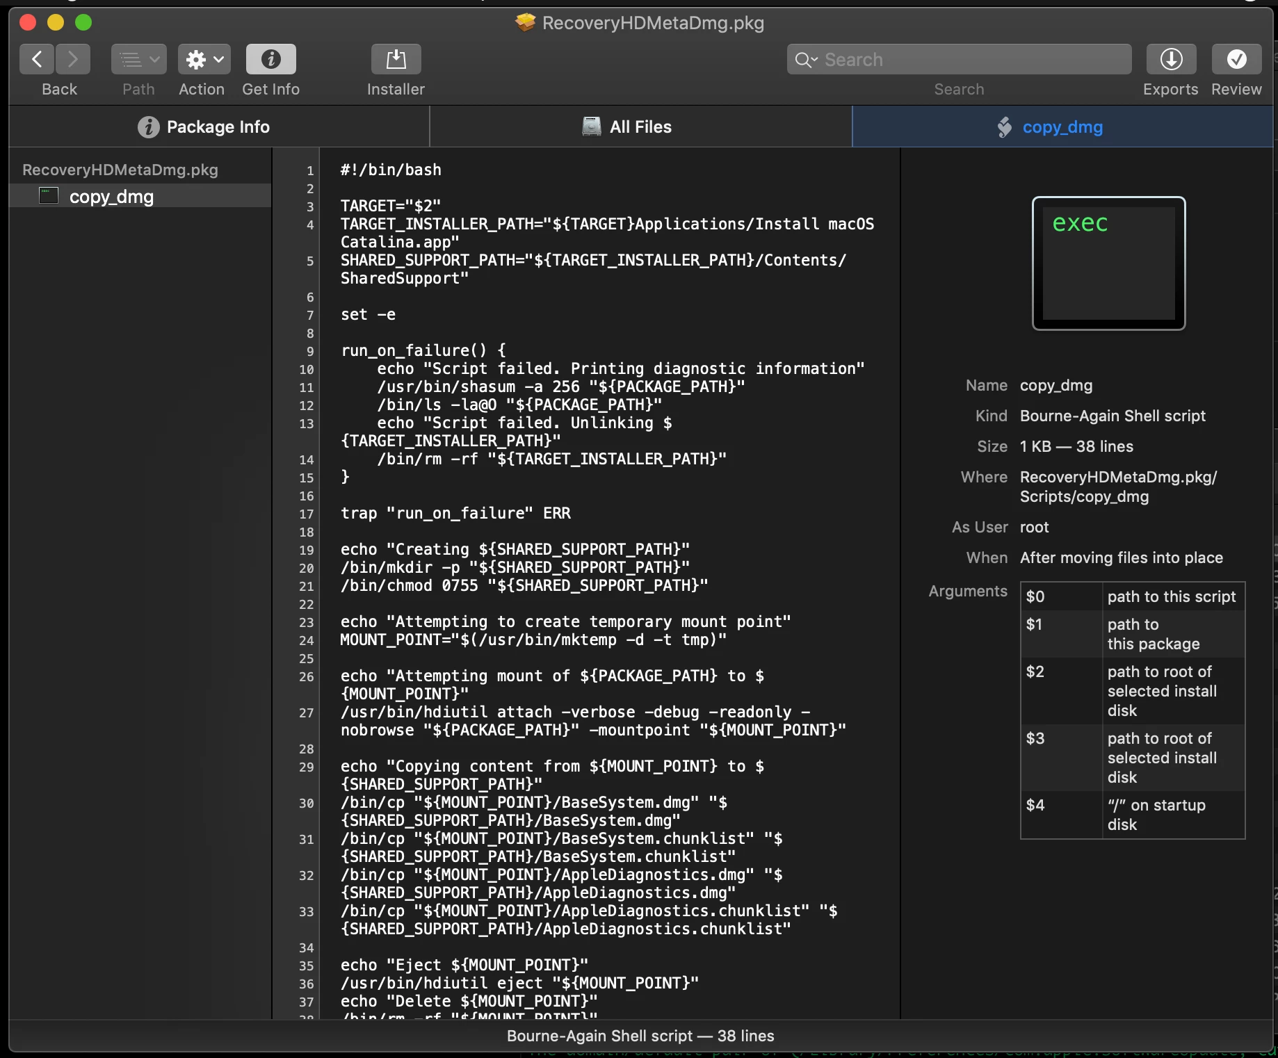The image size is (1278, 1058).
Task: Toggle the Get Info panel
Action: tap(270, 60)
